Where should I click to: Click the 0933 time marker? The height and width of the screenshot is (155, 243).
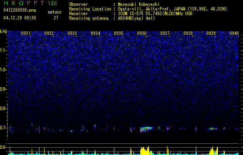72,33
